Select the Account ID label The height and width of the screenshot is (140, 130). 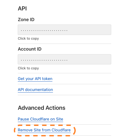pyautogui.click(x=29, y=49)
